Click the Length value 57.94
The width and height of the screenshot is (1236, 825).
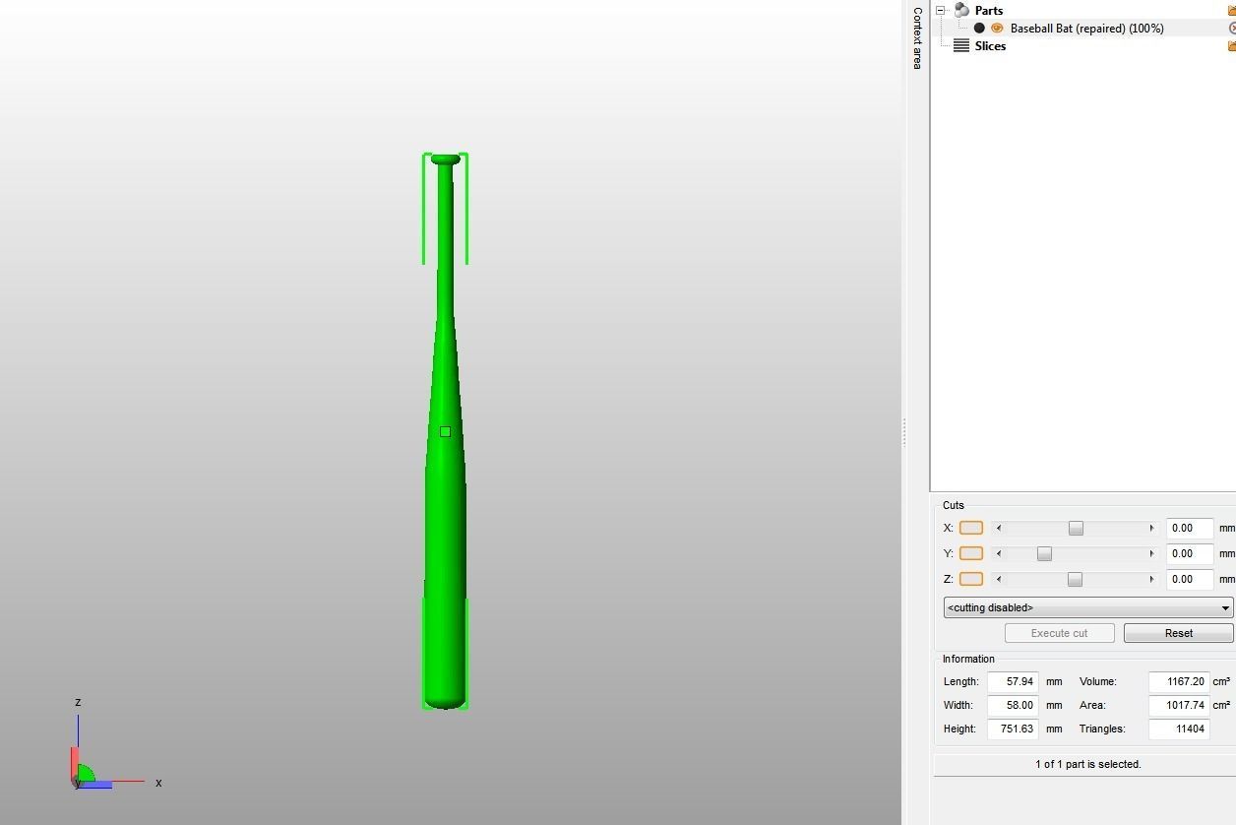tap(1014, 681)
